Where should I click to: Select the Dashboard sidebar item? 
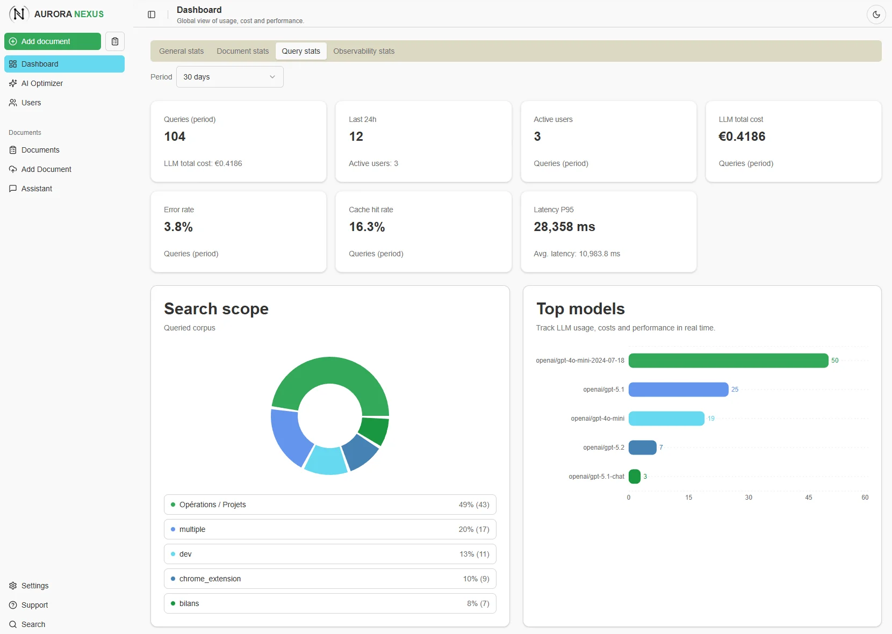pos(64,64)
